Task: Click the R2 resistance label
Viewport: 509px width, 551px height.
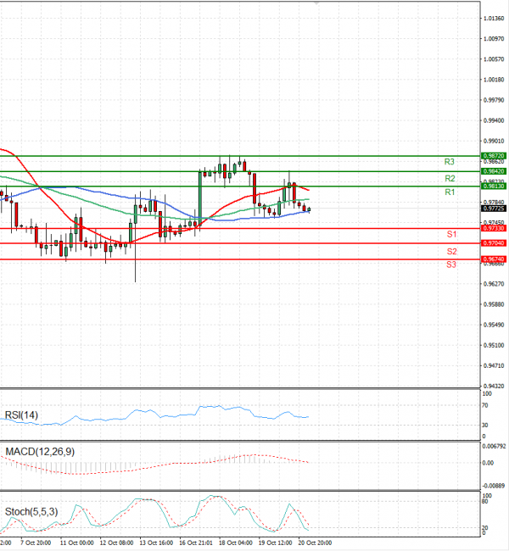Action: point(450,179)
